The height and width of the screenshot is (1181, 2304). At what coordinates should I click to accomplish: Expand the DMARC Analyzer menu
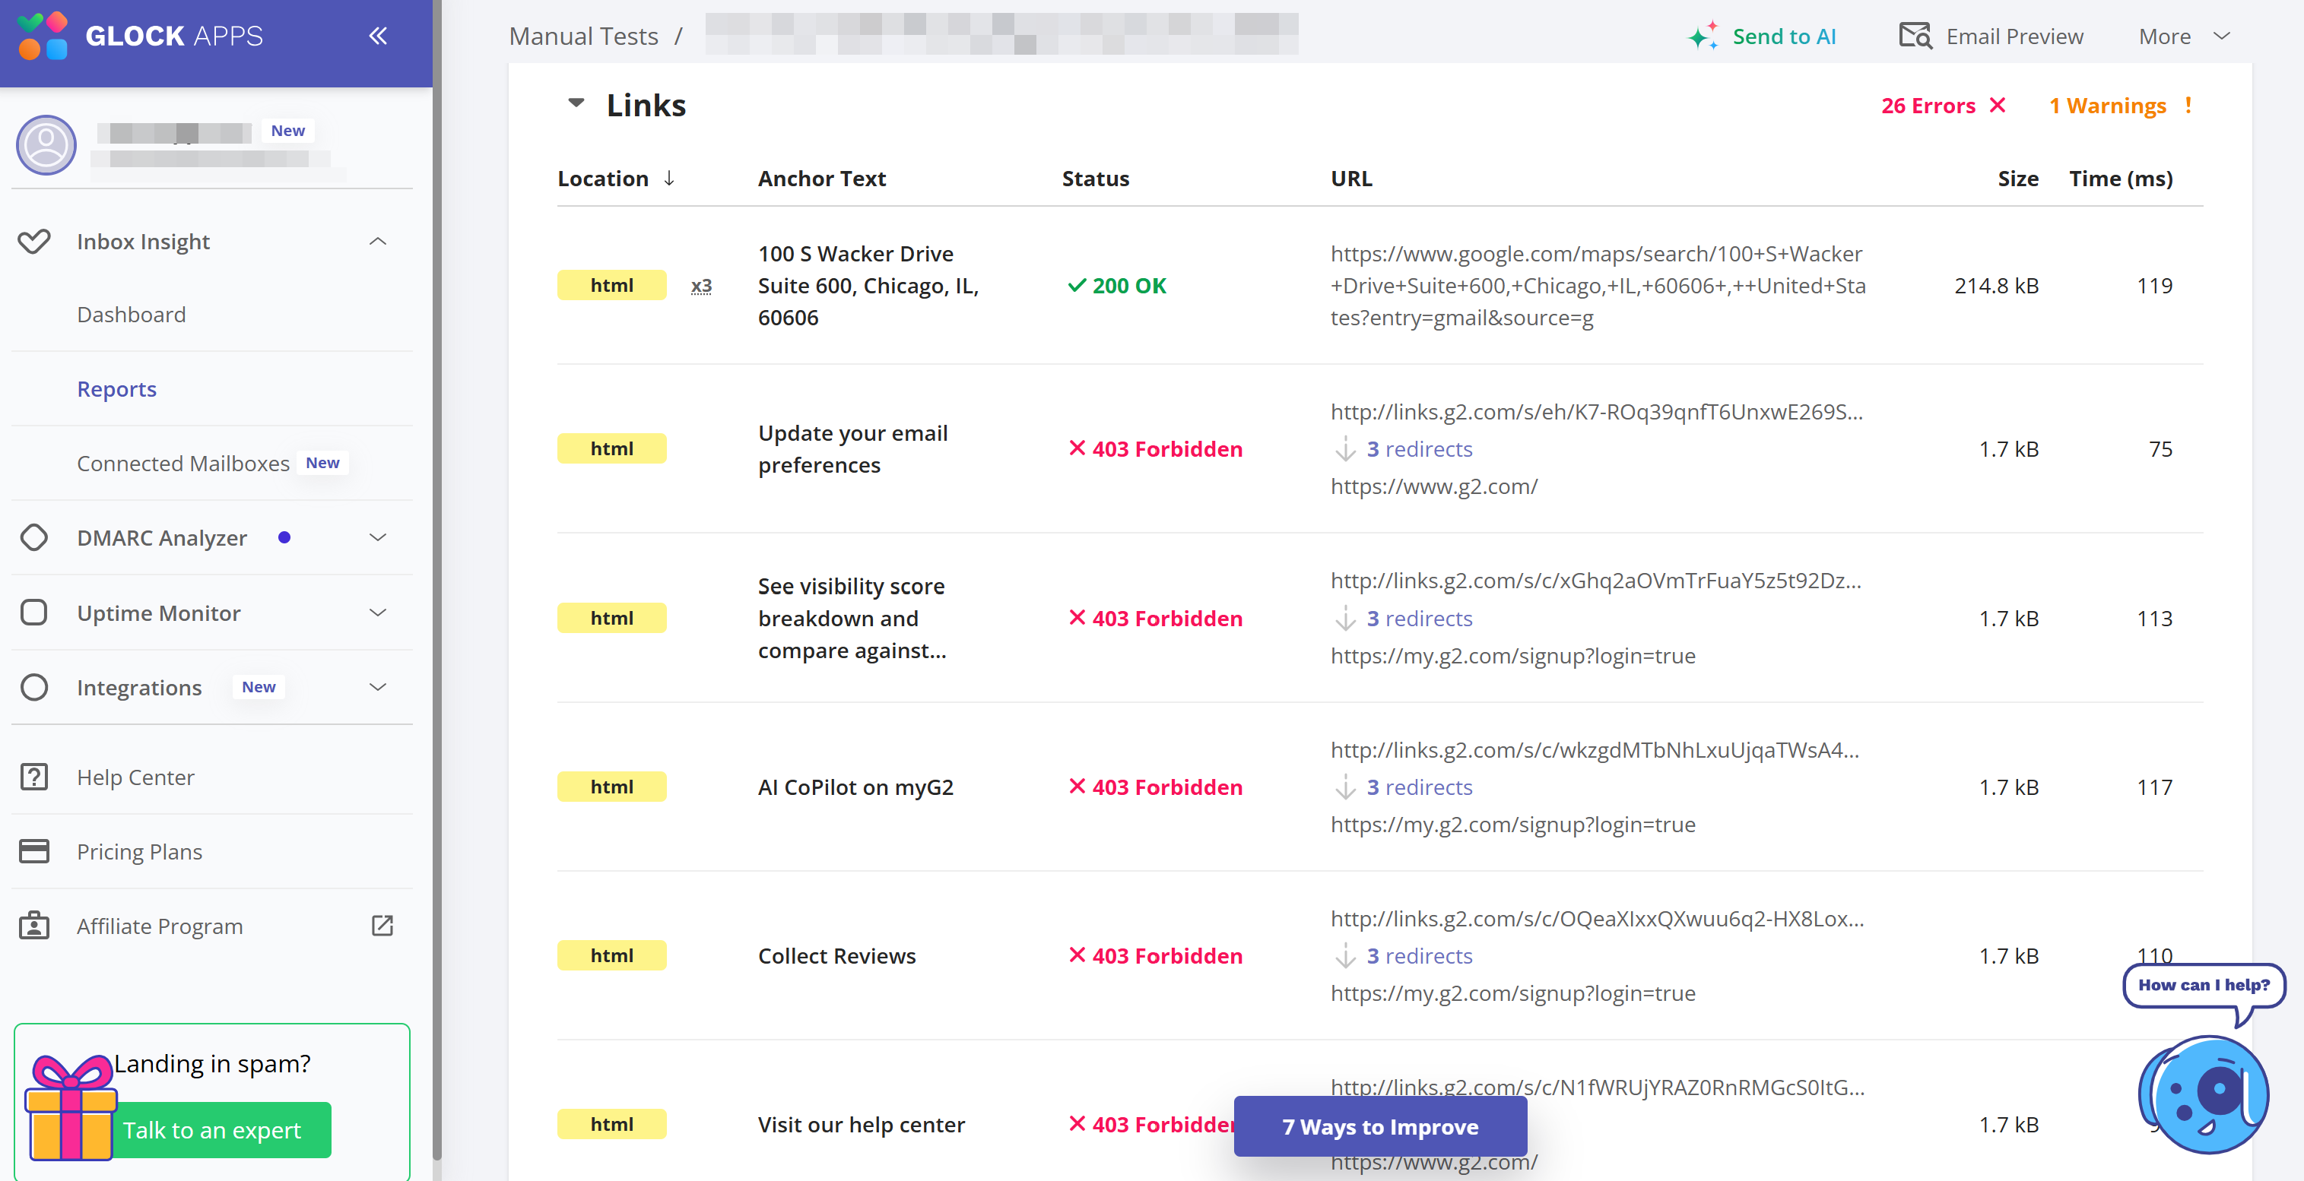tap(377, 537)
